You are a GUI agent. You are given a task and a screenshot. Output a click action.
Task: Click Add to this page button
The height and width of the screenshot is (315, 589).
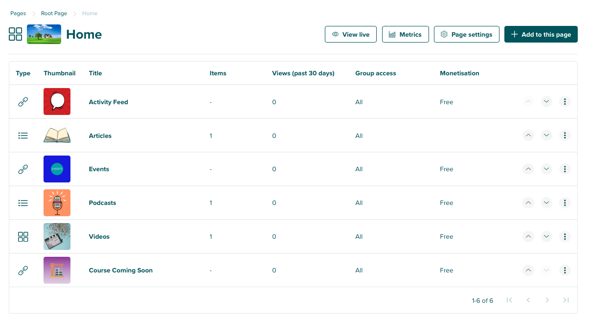[541, 34]
